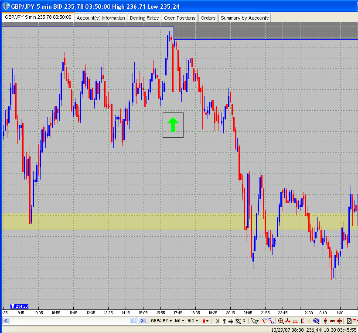Viewport: 358px width, 333px height.
Task: Open the Dealing Rates tab
Action: click(x=144, y=18)
